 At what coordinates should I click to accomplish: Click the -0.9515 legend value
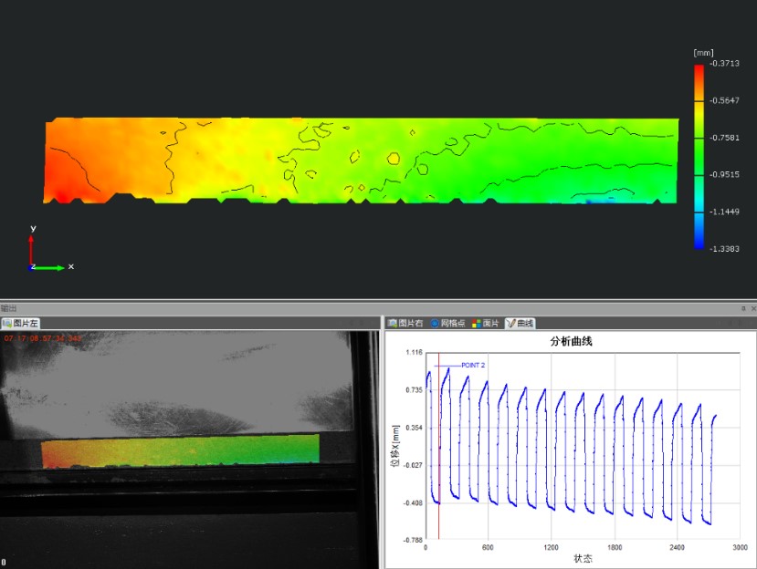pyautogui.click(x=724, y=174)
